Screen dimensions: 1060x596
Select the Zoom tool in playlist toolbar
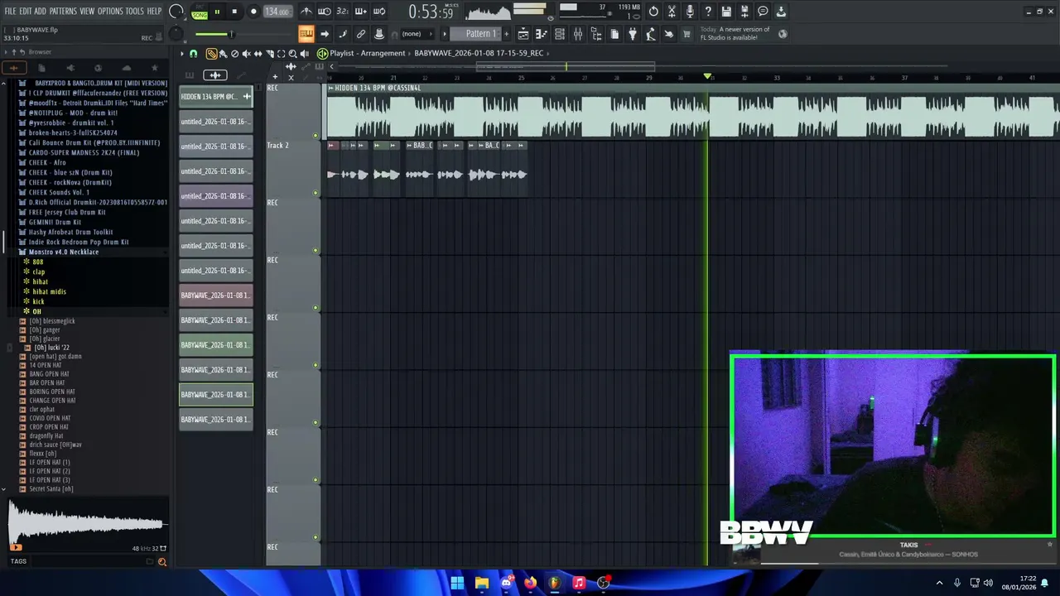(293, 53)
